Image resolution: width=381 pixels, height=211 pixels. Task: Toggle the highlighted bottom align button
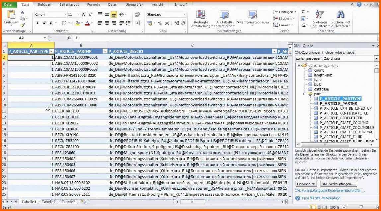point(114,15)
